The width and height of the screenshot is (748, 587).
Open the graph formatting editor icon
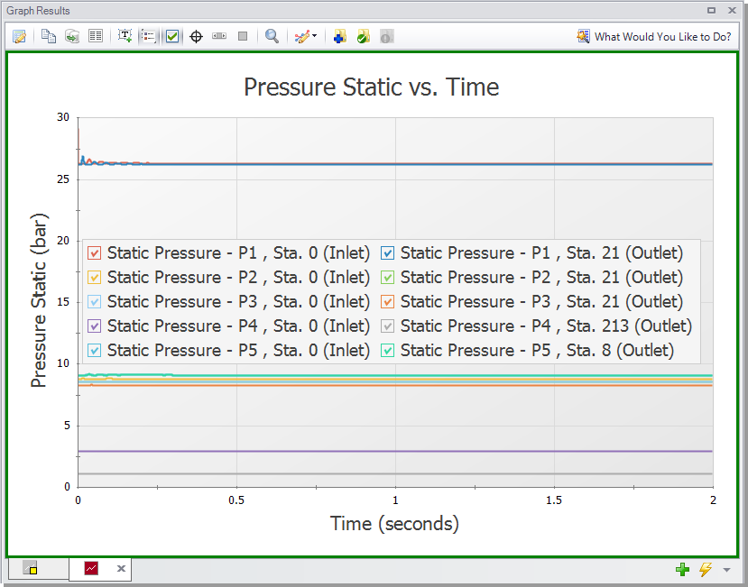click(x=20, y=36)
